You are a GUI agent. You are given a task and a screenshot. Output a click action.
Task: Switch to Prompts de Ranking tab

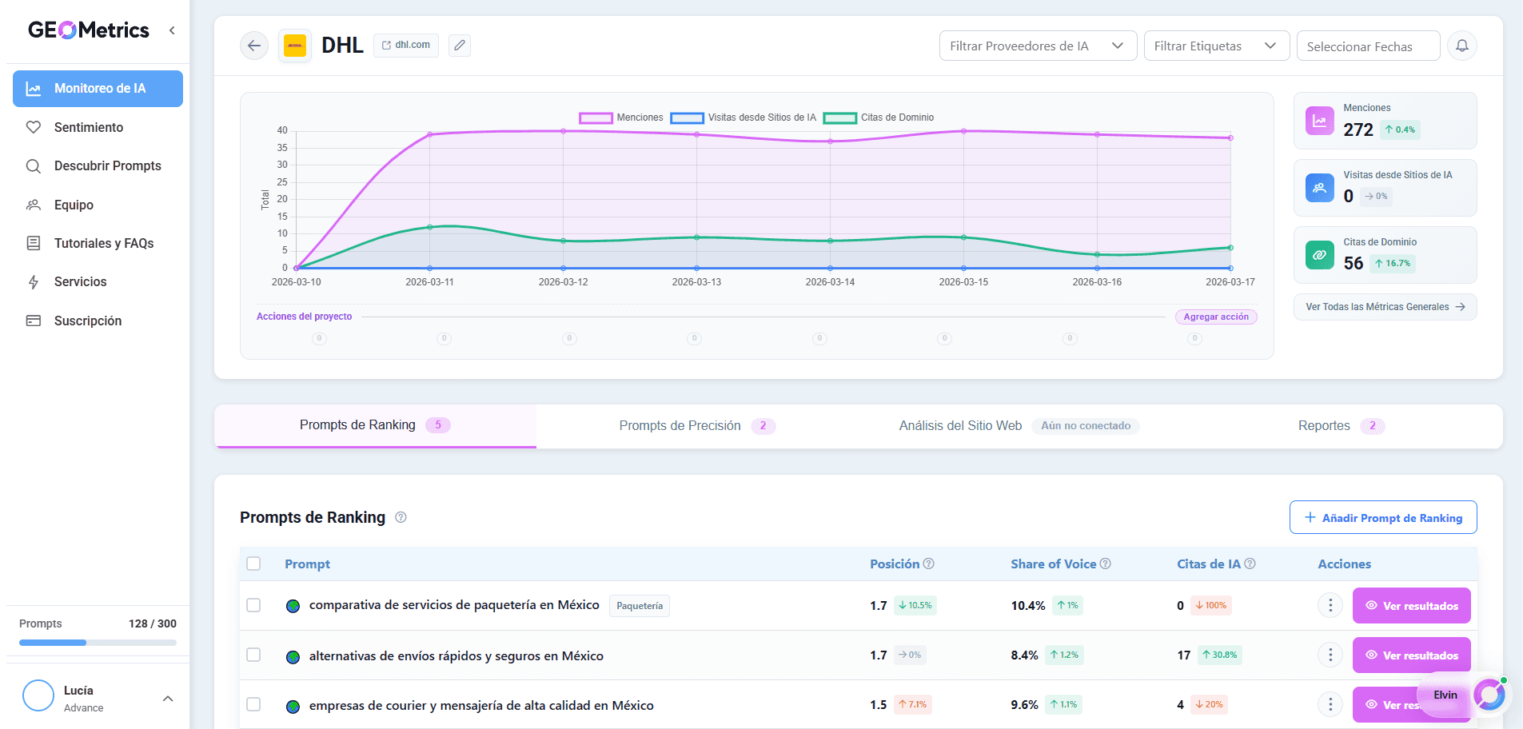(376, 425)
